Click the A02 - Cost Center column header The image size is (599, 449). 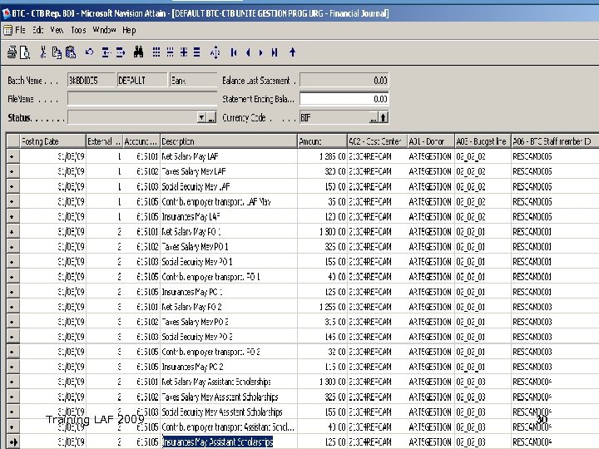click(x=377, y=141)
